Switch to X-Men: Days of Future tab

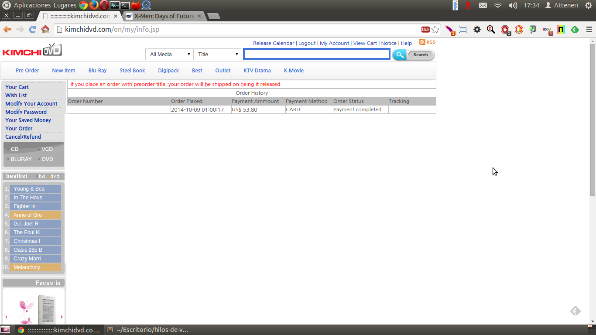(164, 16)
